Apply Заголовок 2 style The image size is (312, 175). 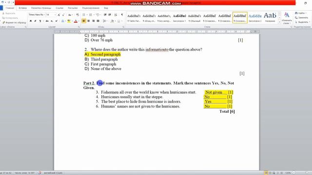pos(255,18)
